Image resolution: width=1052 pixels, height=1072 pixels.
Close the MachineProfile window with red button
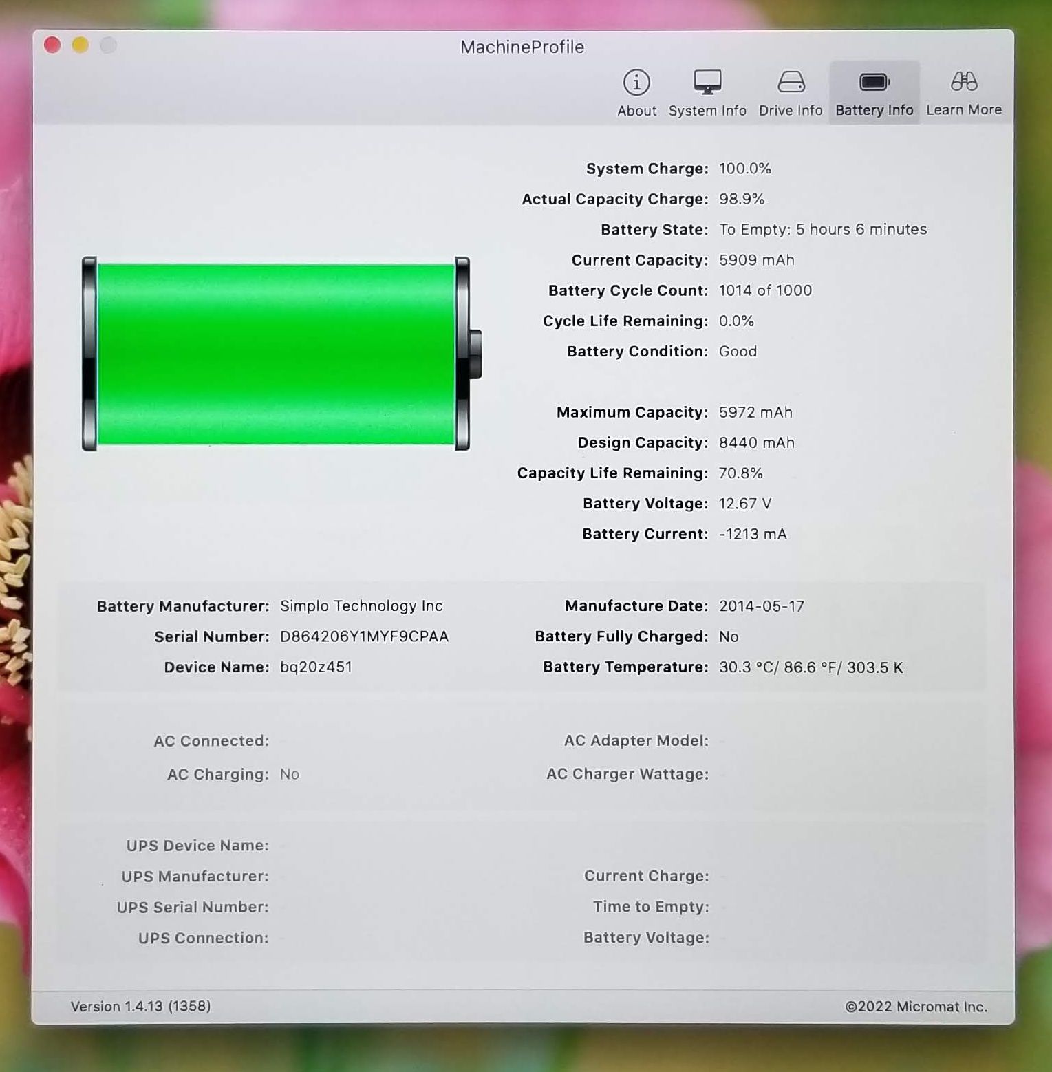point(52,45)
